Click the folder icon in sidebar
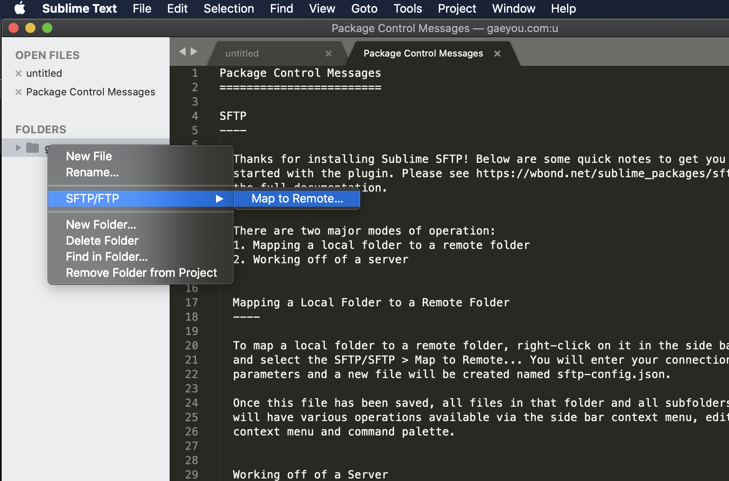 [x=32, y=148]
